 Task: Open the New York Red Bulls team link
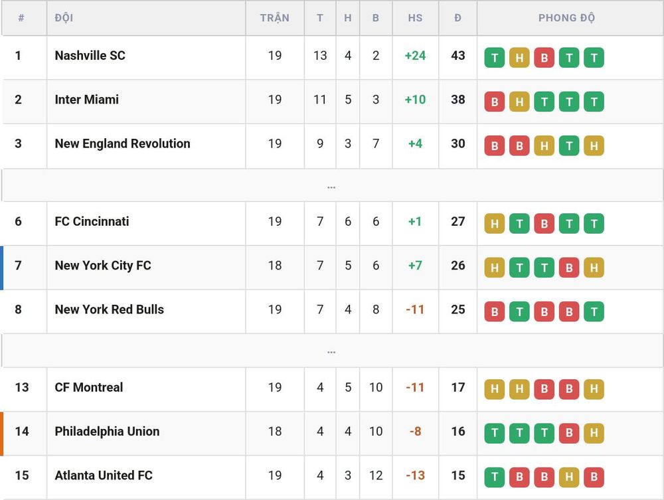coord(110,309)
